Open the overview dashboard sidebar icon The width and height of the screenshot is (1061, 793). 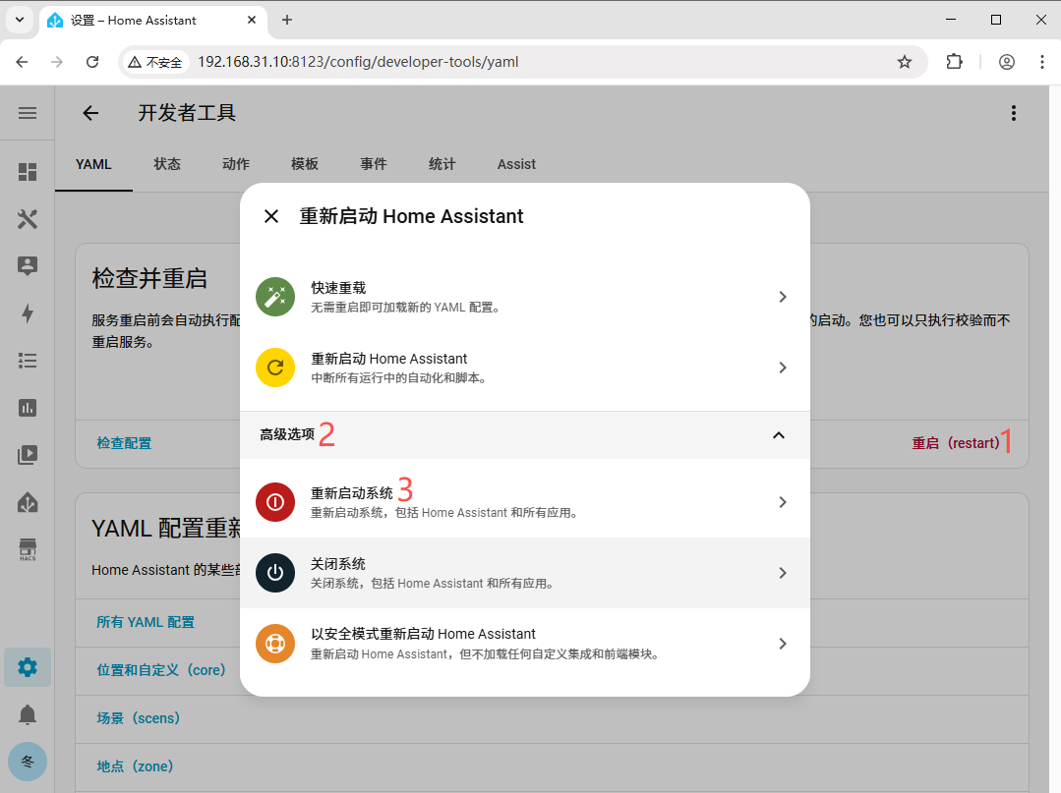tap(28, 172)
